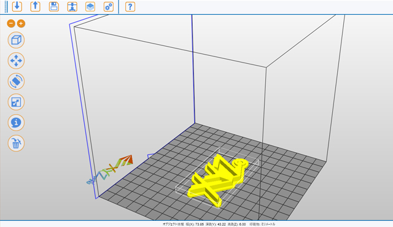Click the import model down-arrow icon
This screenshot has height=227, width=393.
[x=17, y=7]
